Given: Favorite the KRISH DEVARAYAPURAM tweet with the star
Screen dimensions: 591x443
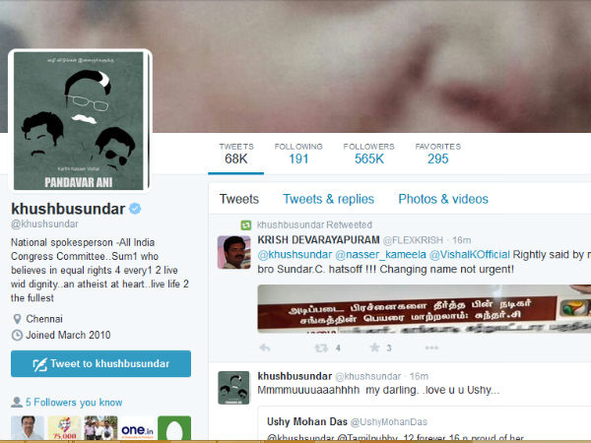Looking at the screenshot, I should coord(374,348).
